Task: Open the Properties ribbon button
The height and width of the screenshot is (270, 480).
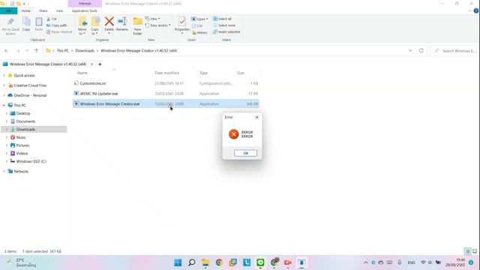Action: [182, 25]
